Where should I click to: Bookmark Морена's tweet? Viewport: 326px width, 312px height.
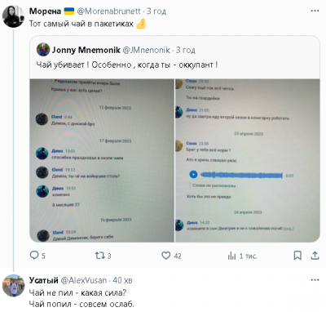[297, 256]
